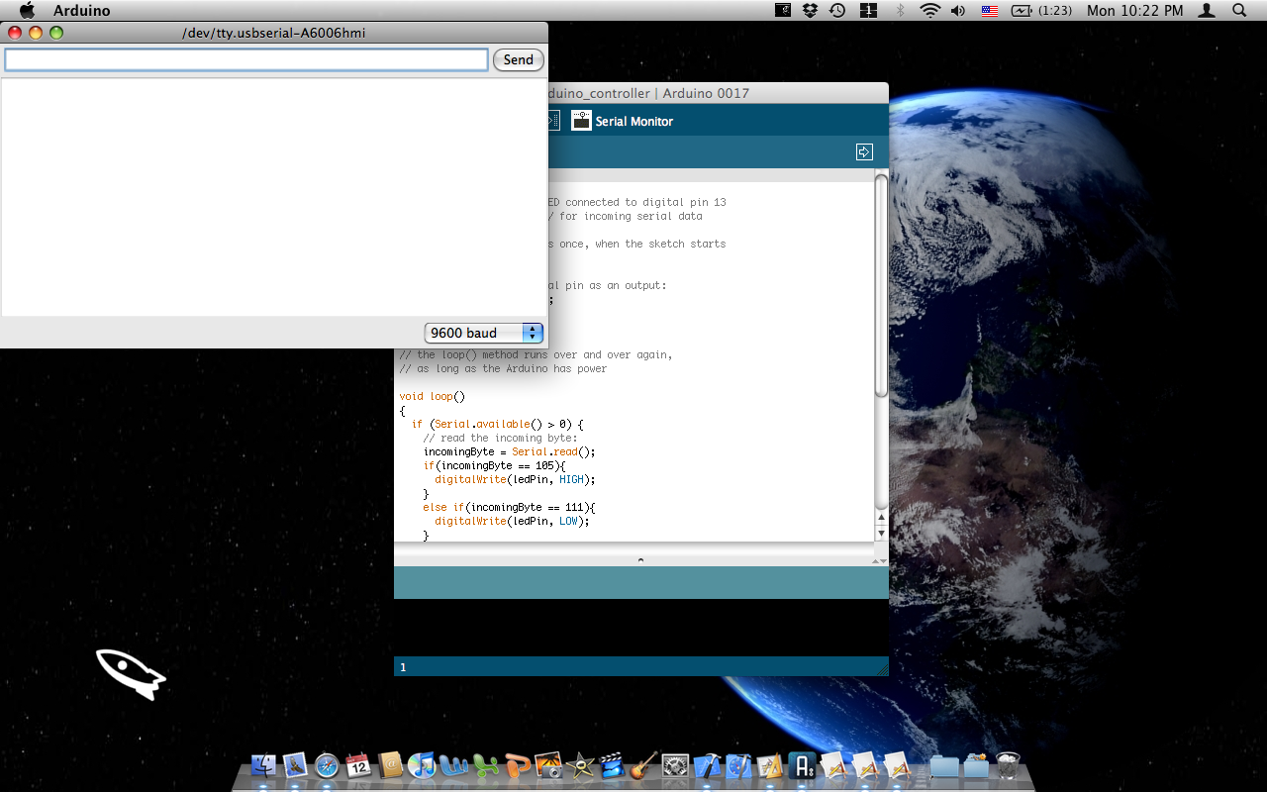Open Microsoft Excel from the Dock
1267x792 pixels.
(485, 765)
